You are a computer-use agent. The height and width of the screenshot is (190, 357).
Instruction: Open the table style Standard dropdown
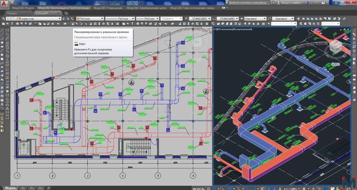(255, 19)
